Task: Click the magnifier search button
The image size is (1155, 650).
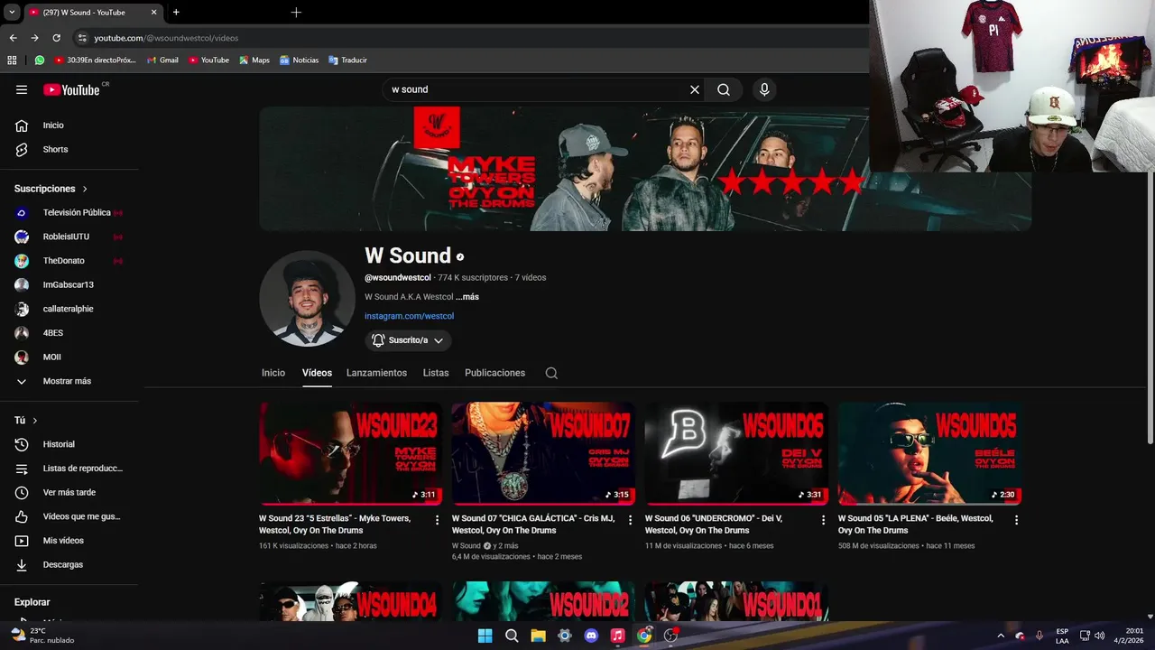Action: coord(724,89)
